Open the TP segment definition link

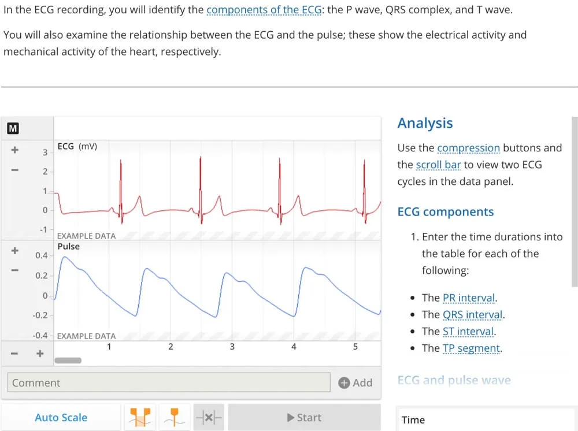pos(471,348)
